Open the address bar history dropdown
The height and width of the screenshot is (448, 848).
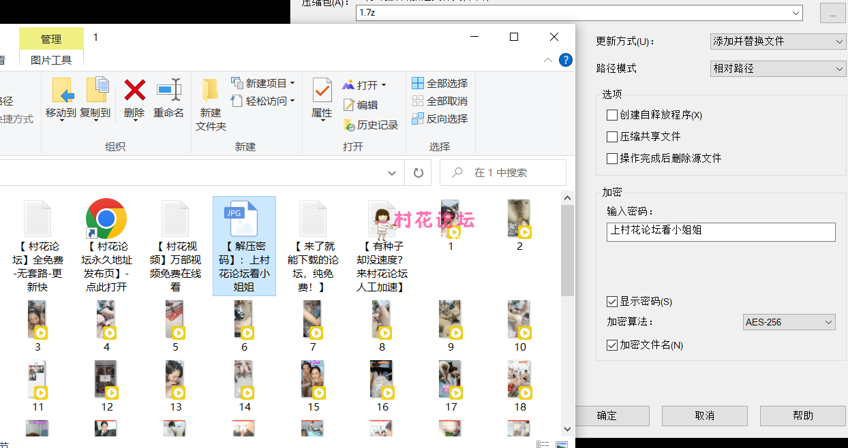click(392, 173)
